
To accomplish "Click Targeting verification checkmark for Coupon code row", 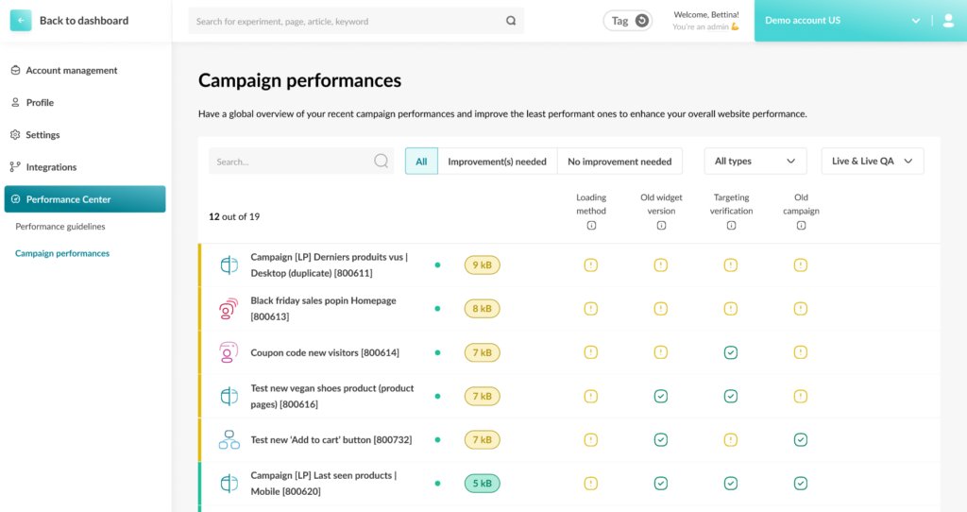I will point(731,353).
